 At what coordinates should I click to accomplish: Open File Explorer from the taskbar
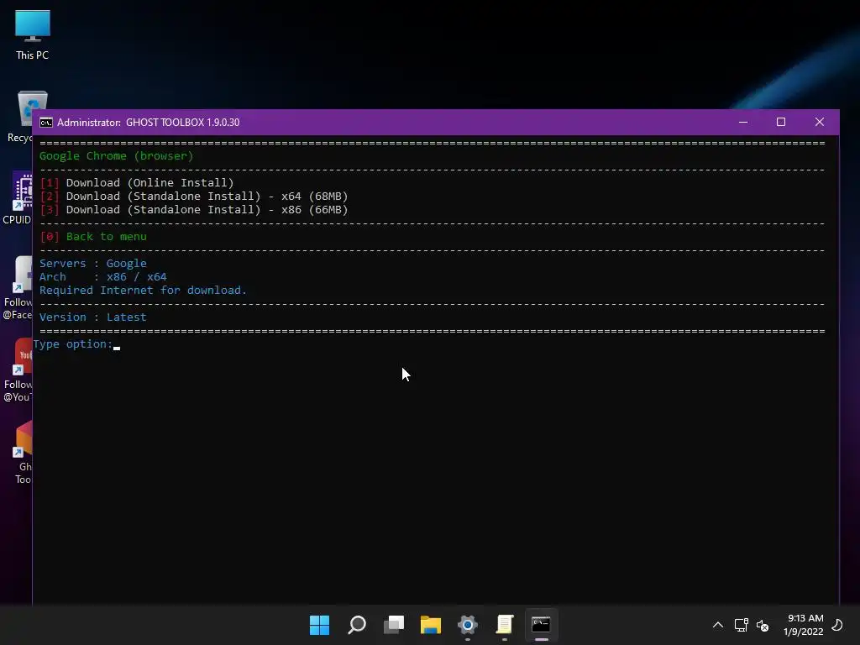431,625
